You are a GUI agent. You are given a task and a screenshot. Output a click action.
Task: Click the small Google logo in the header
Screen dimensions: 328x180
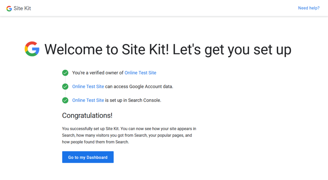[9, 8]
